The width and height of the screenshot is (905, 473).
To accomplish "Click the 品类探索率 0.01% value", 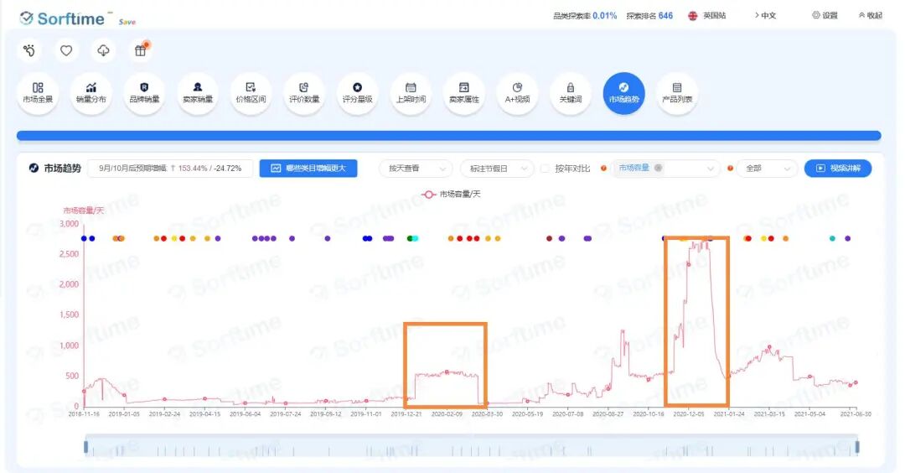I will tap(604, 16).
